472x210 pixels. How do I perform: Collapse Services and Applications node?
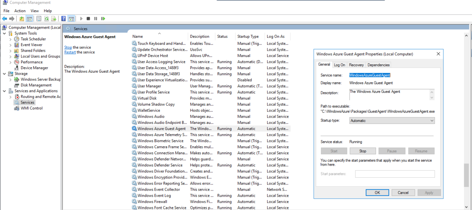(4, 91)
